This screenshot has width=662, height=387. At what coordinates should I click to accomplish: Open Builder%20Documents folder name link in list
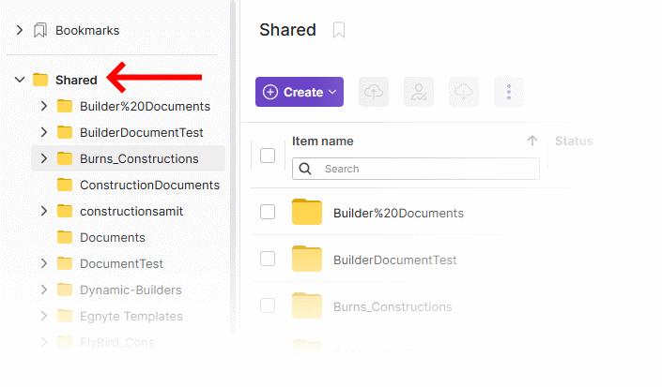(398, 213)
